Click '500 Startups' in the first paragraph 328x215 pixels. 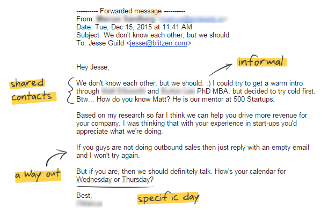point(254,99)
